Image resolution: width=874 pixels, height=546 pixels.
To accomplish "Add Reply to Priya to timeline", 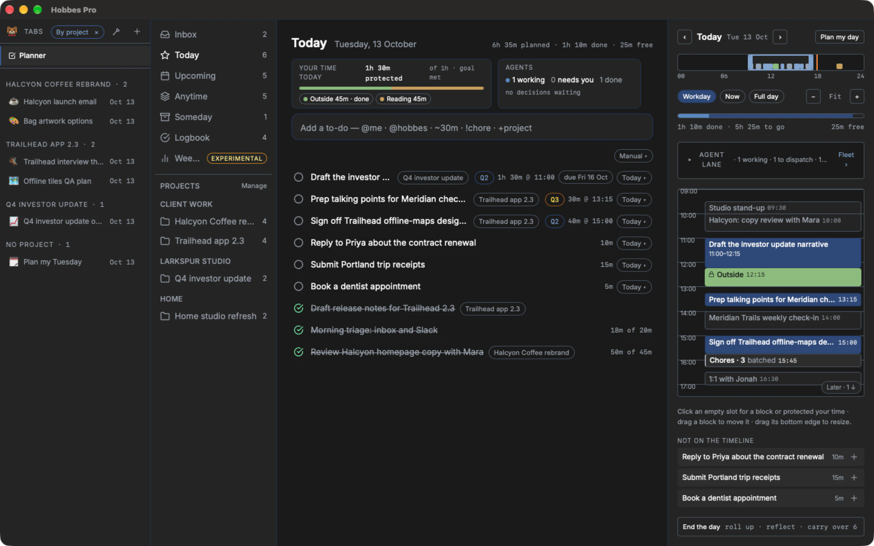I will (x=854, y=457).
